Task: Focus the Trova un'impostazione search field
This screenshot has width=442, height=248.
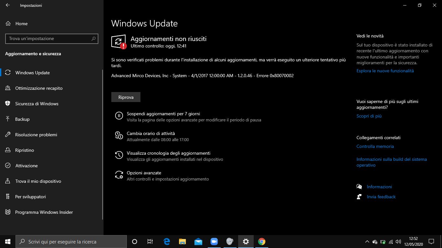Action: [52, 38]
